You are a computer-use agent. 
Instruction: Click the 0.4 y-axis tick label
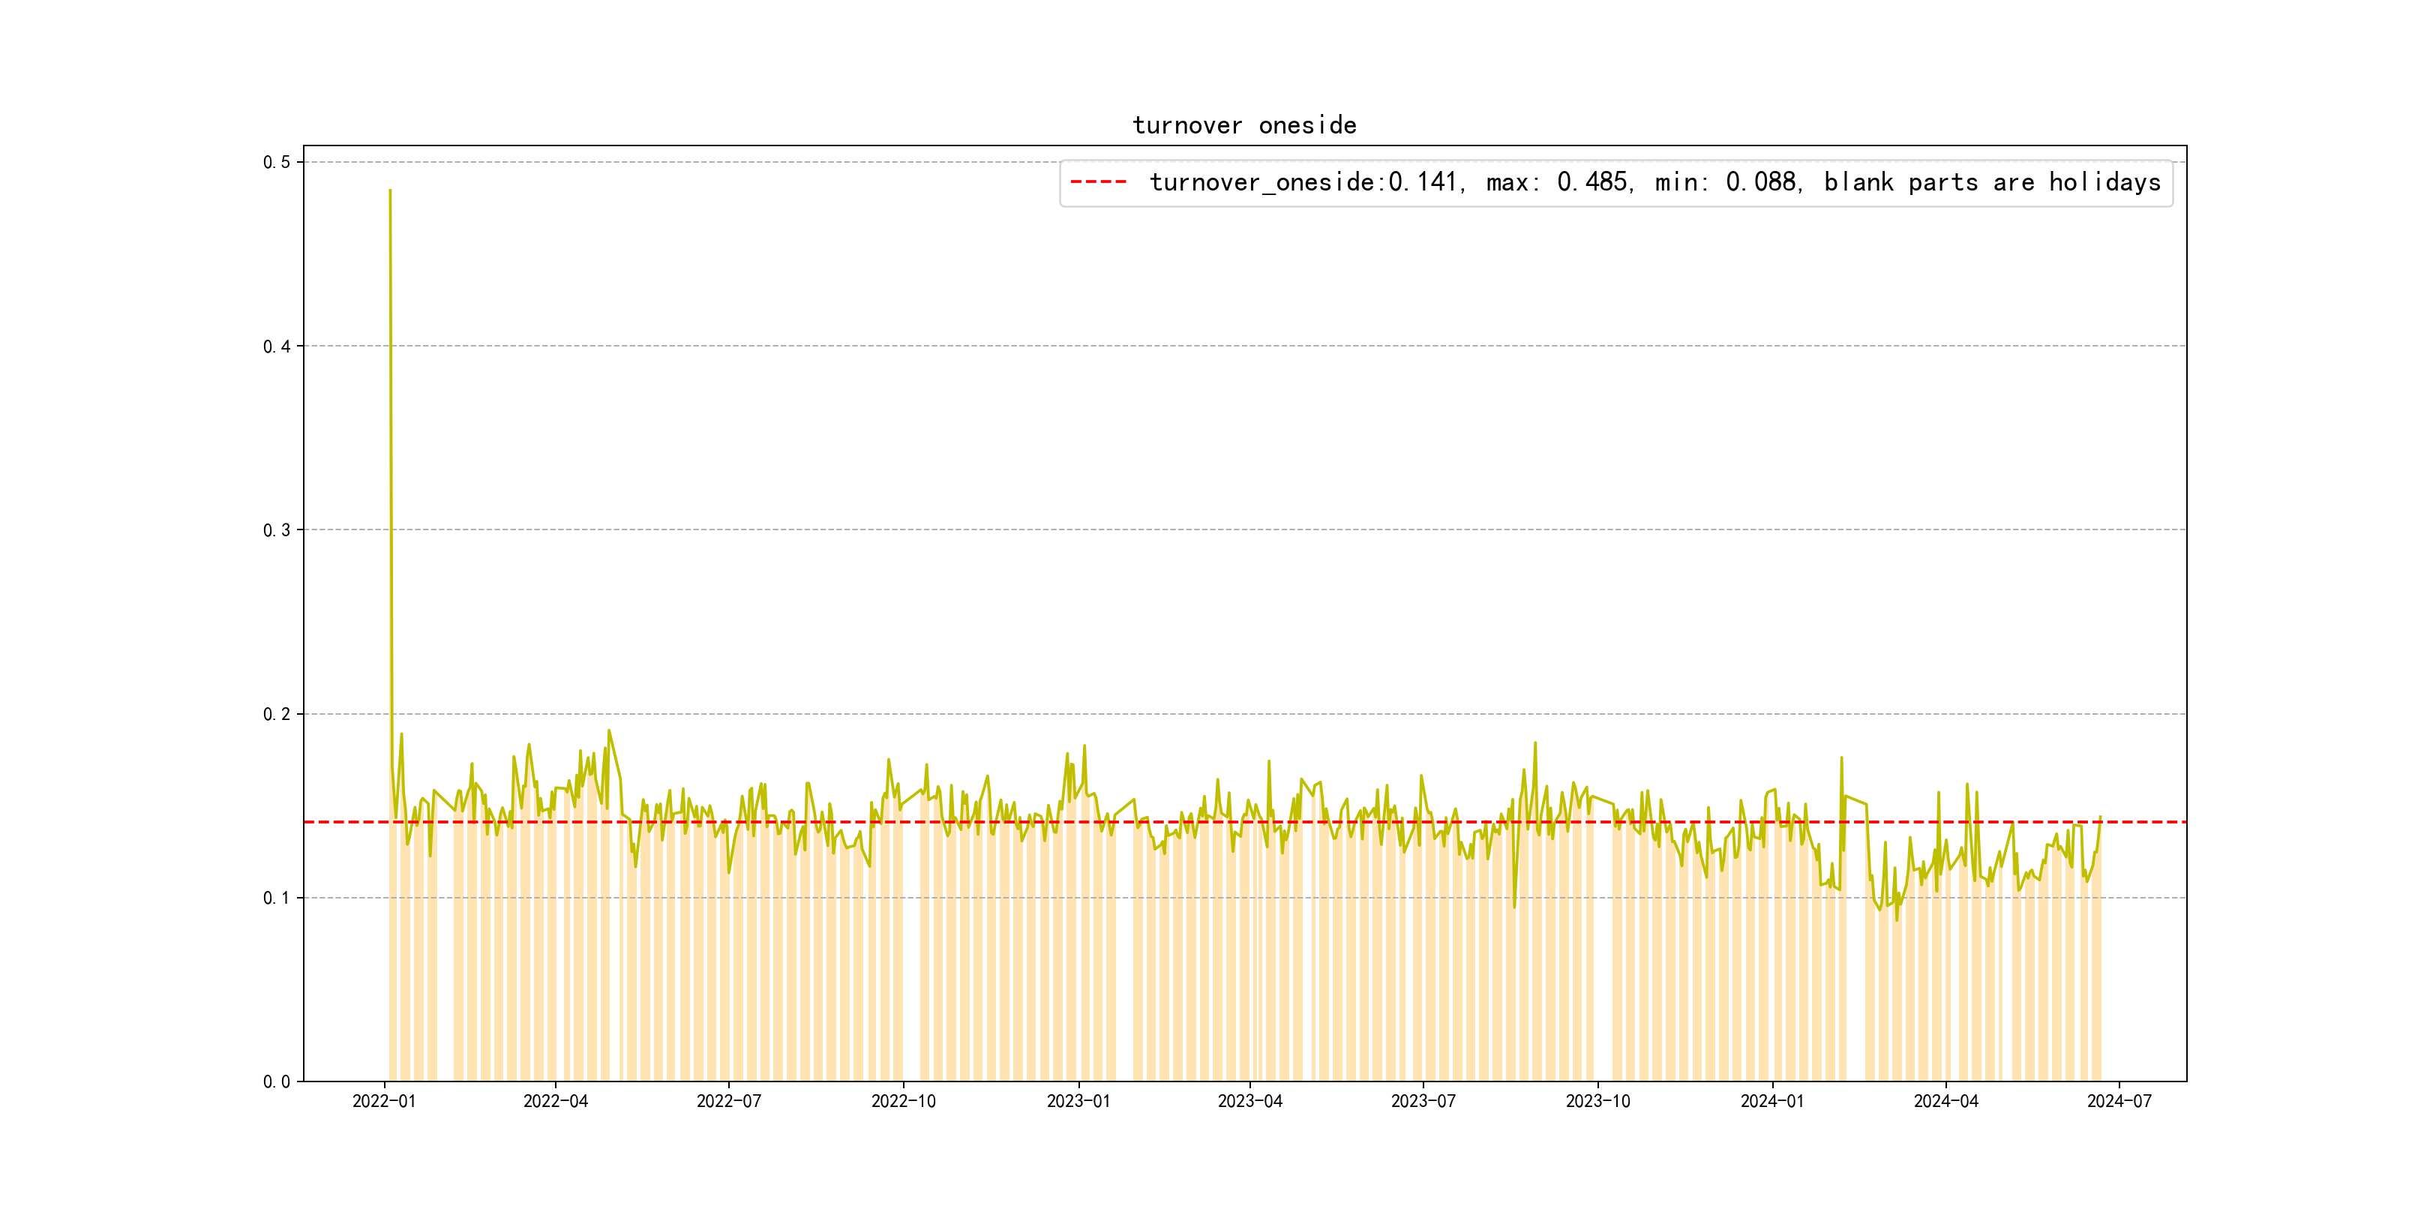click(277, 346)
